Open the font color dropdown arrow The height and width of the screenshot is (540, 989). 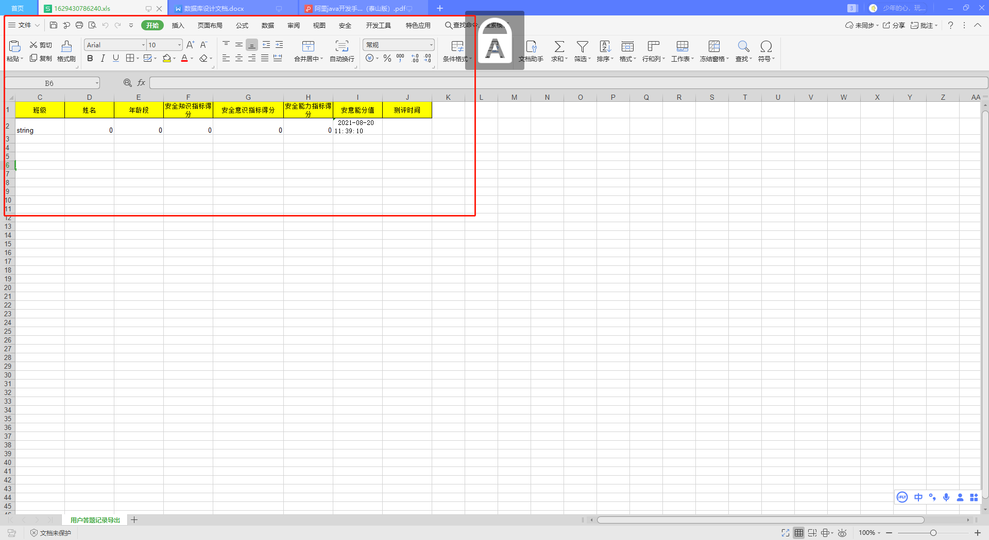click(x=192, y=59)
